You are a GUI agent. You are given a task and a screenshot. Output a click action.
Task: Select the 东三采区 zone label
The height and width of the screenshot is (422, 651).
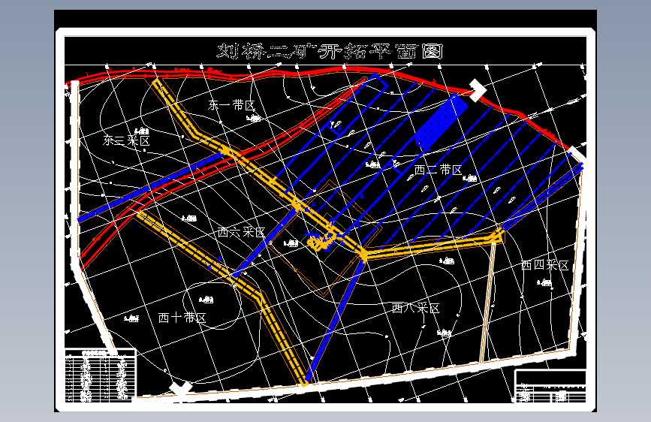126,140
